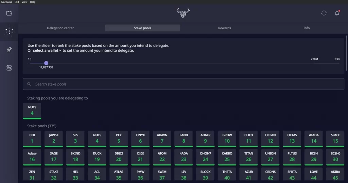Image resolution: width=348 pixels, height=183 pixels.
Task: Open stake pool CLIO1 ranked 11
Action: click(x=248, y=139)
